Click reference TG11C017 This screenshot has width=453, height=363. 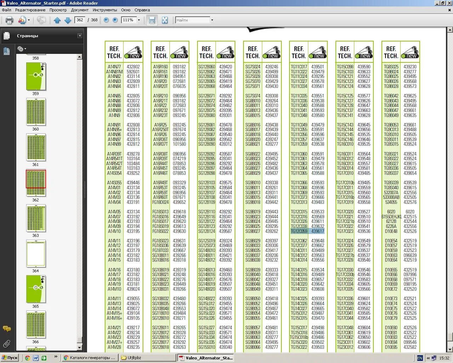point(299,67)
